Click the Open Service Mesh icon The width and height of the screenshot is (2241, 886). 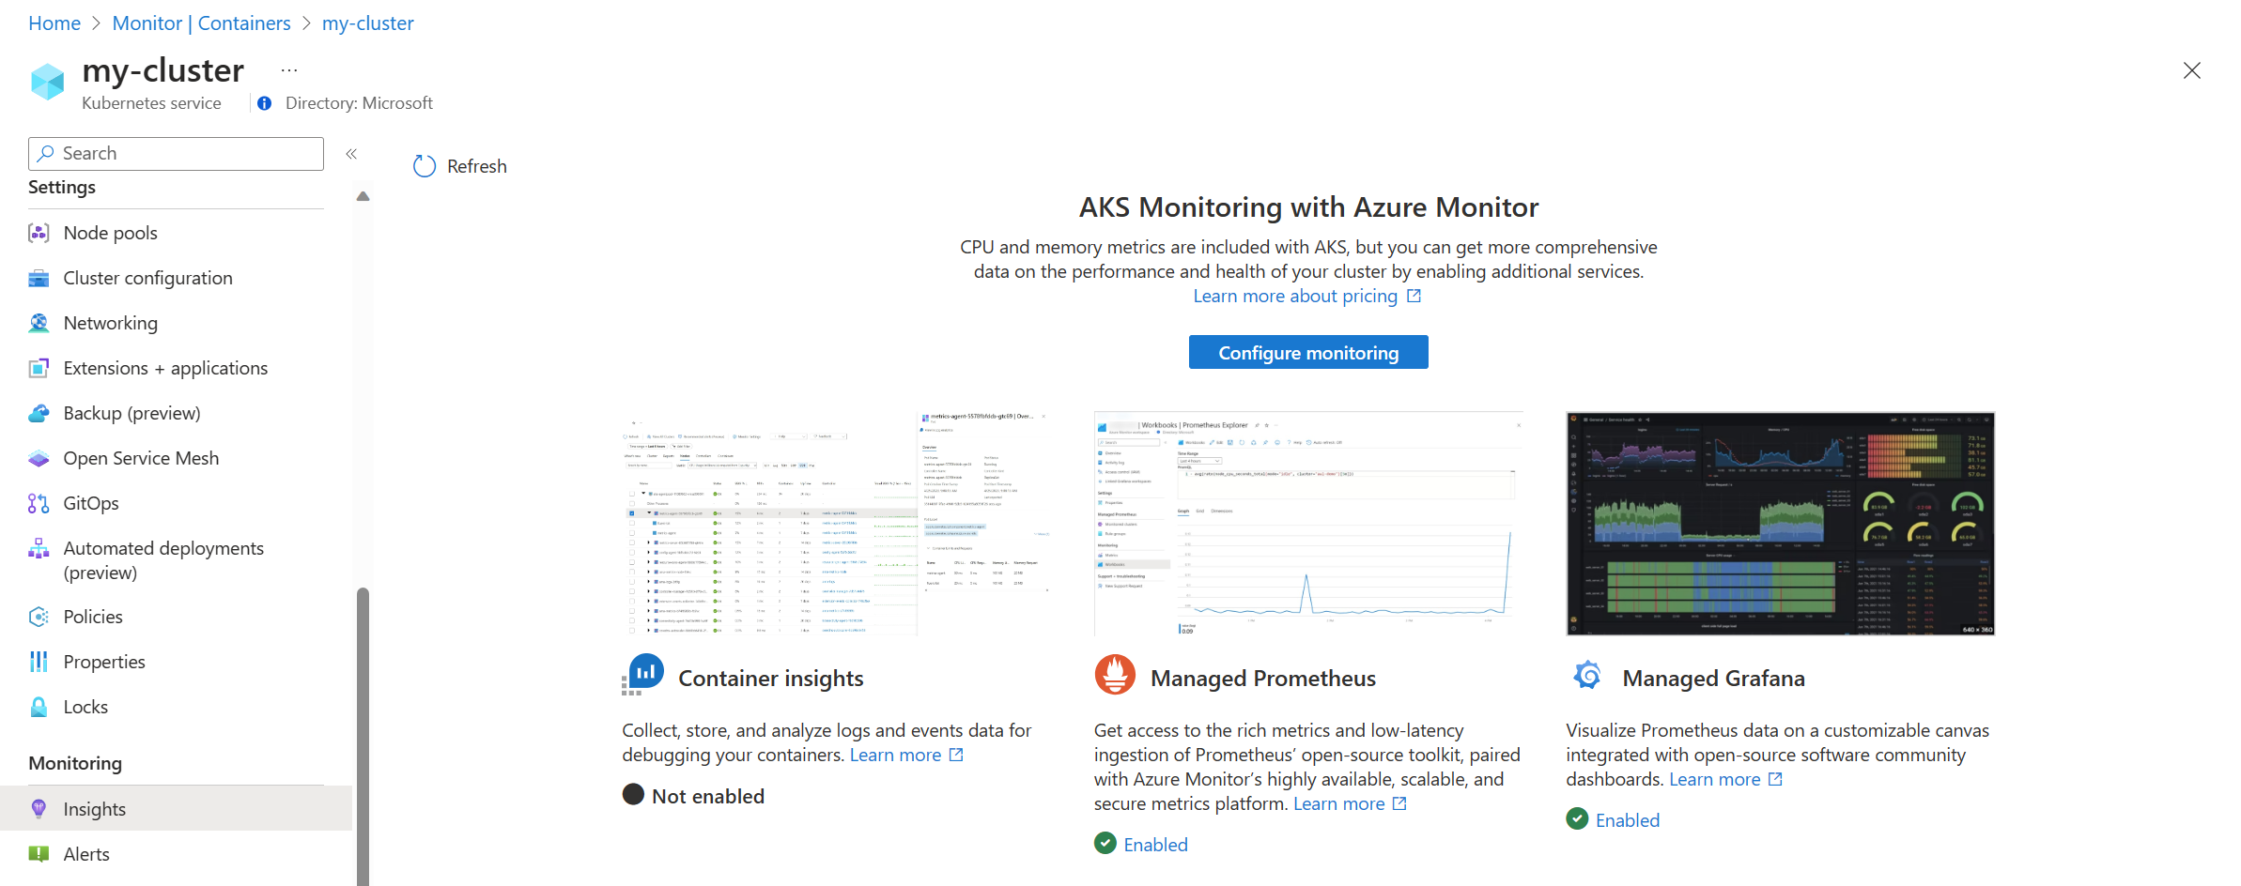coord(39,458)
